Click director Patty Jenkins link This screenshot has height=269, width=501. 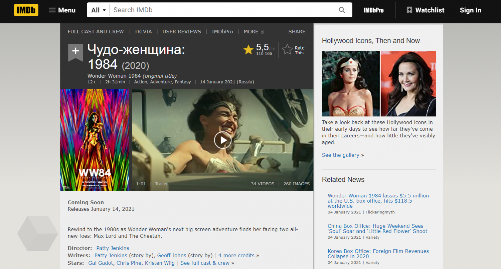click(x=113, y=248)
